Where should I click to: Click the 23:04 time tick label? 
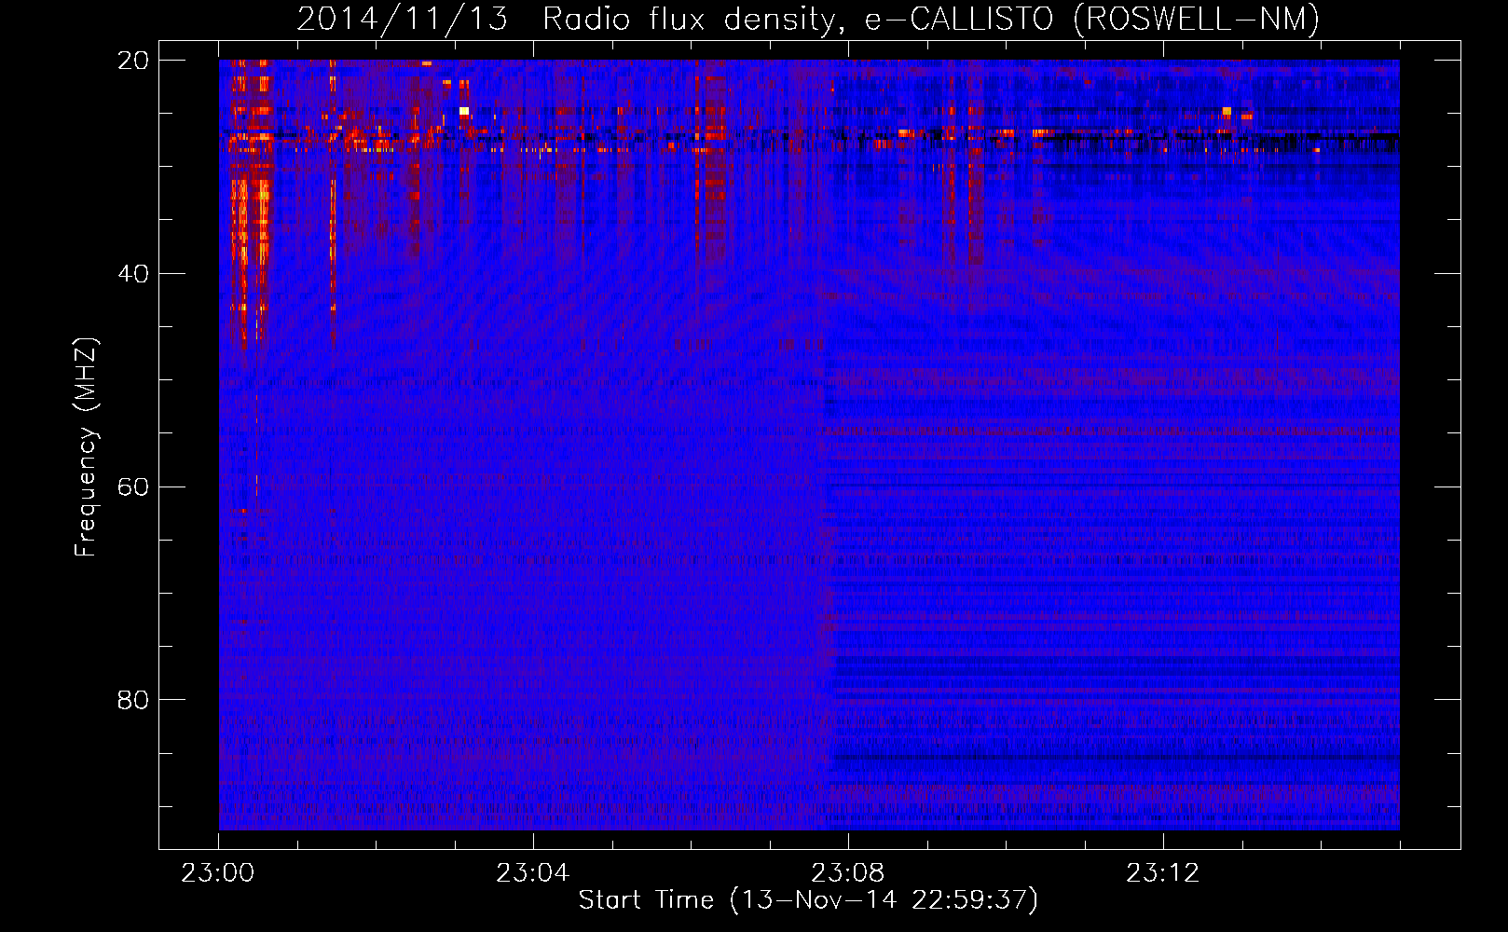click(x=533, y=873)
